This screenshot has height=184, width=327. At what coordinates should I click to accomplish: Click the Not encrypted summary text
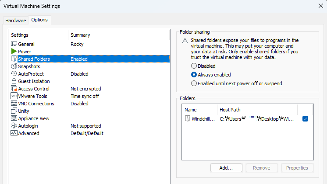[x=86, y=89]
